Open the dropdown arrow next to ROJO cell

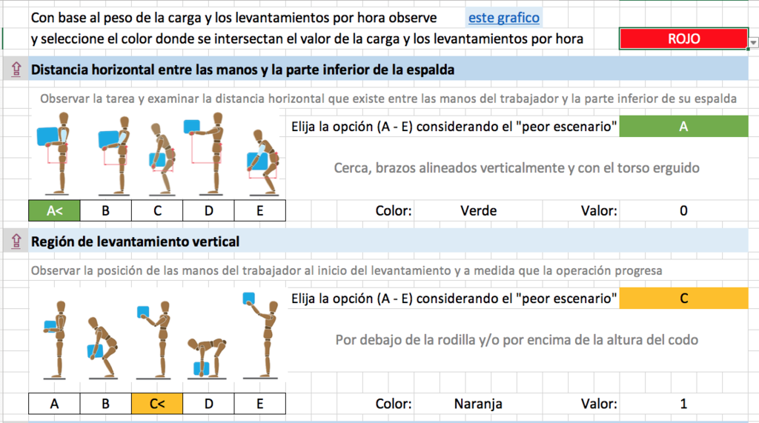point(753,42)
